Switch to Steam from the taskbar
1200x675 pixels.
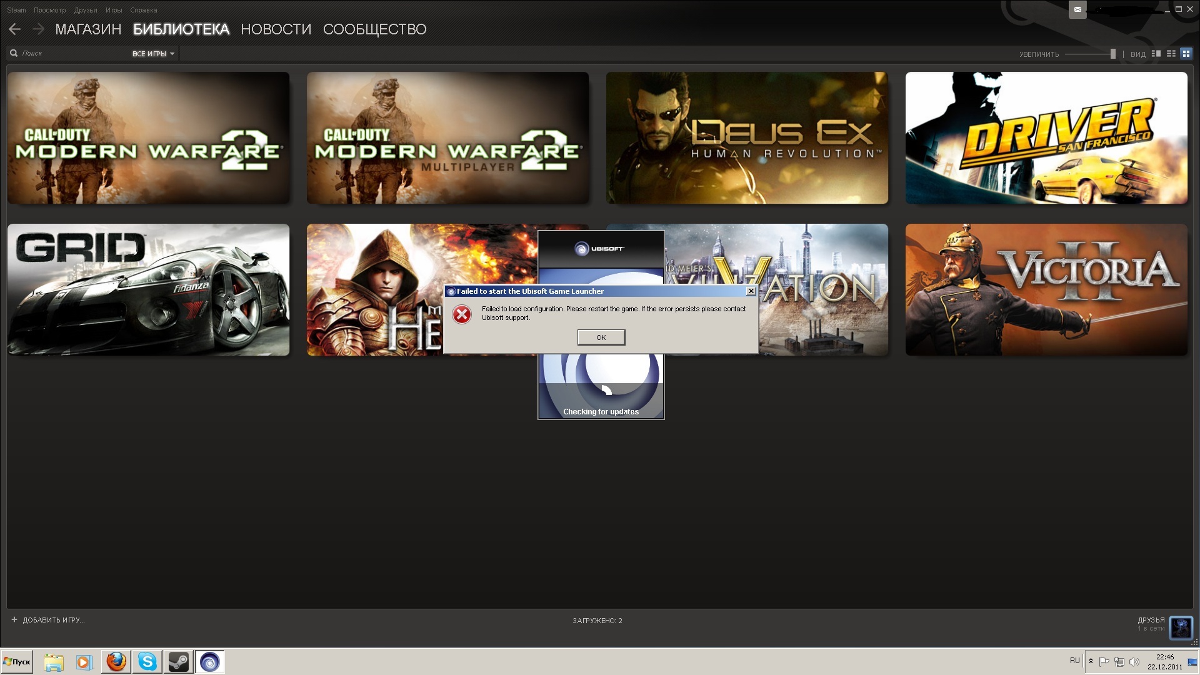tap(179, 661)
